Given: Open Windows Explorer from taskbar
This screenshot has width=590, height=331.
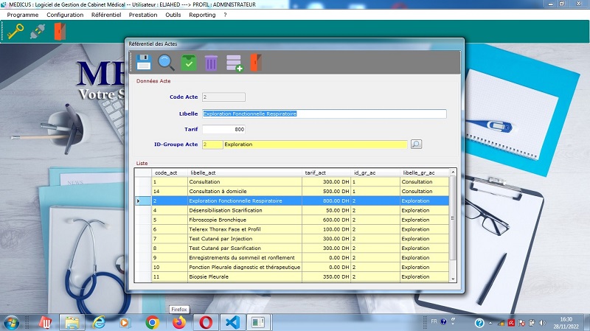Looking at the screenshot, I should [72, 323].
